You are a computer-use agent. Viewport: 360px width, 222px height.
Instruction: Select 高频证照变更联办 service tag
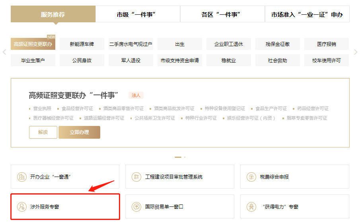pyautogui.click(x=33, y=44)
